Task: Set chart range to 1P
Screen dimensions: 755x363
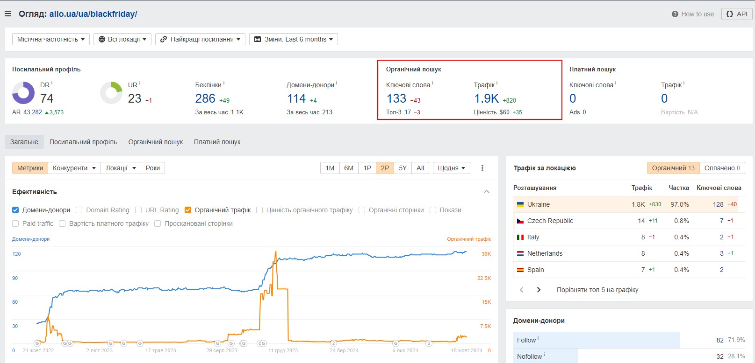Action: (x=367, y=168)
